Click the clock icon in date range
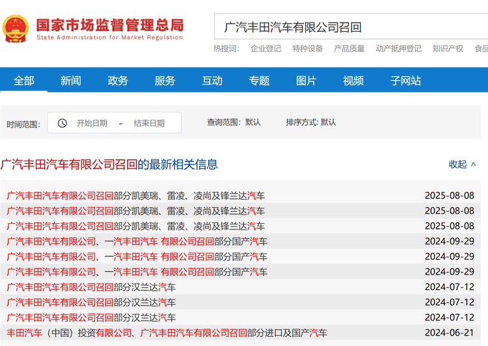This screenshot has height=346, width=488. [x=62, y=123]
